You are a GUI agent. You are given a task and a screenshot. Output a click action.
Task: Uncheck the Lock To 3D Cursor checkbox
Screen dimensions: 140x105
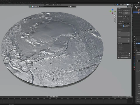point(124,25)
